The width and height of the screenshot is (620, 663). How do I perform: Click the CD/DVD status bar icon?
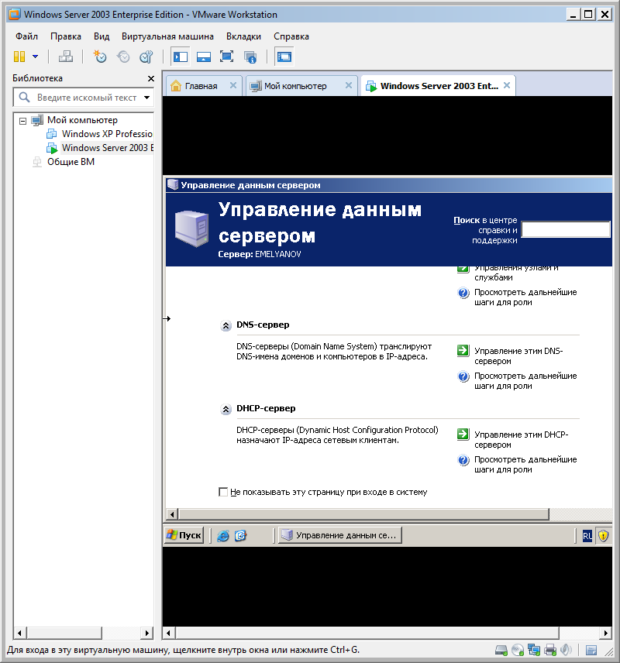tap(518, 650)
